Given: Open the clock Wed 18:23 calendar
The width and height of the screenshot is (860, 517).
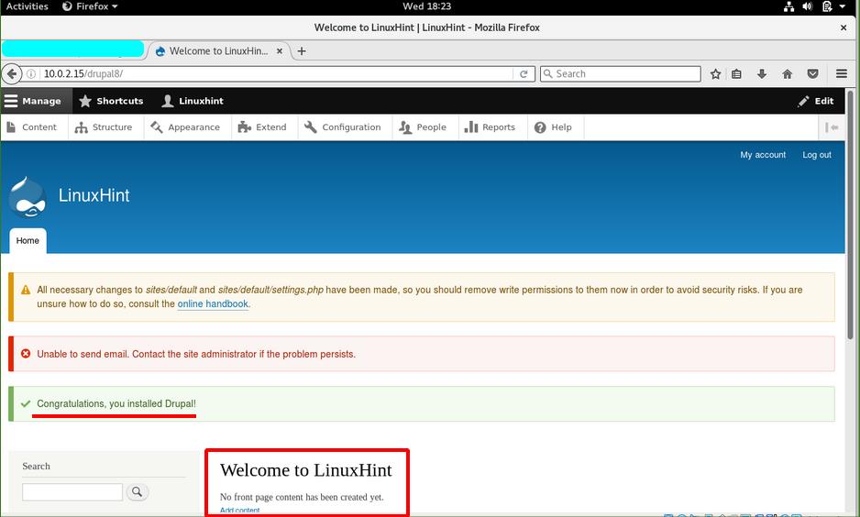Looking at the screenshot, I should click(x=426, y=6).
